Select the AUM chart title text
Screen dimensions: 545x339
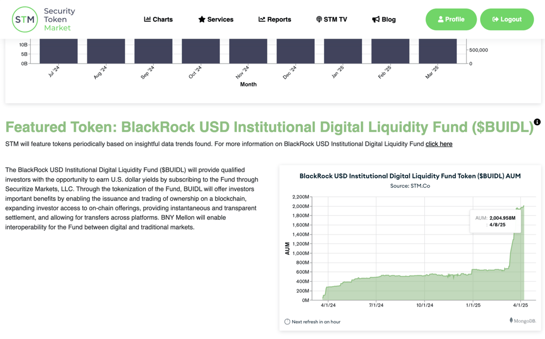tap(410, 176)
